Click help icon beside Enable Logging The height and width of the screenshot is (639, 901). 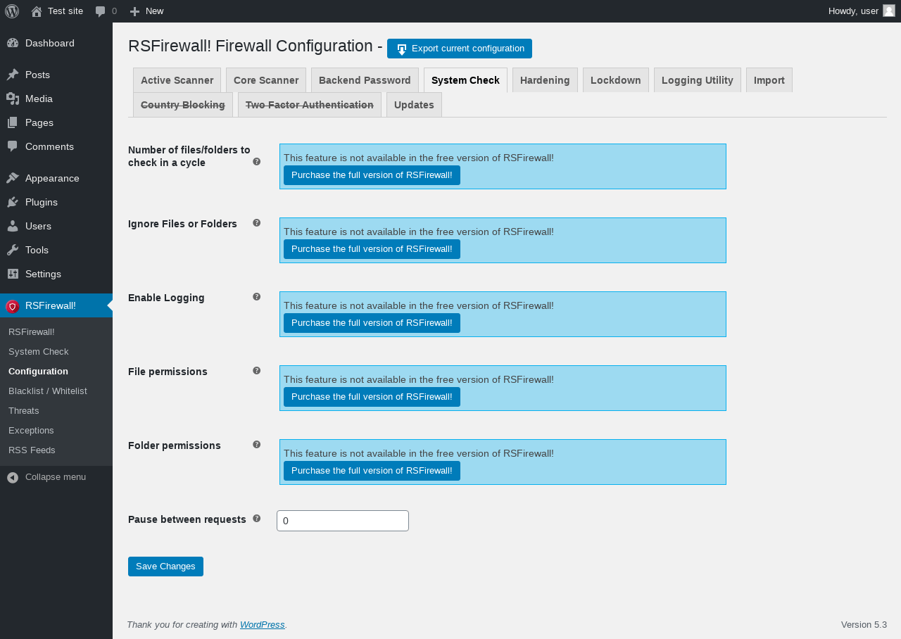pos(257,297)
